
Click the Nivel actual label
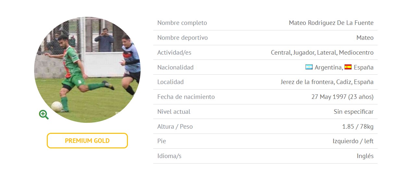[x=174, y=112]
